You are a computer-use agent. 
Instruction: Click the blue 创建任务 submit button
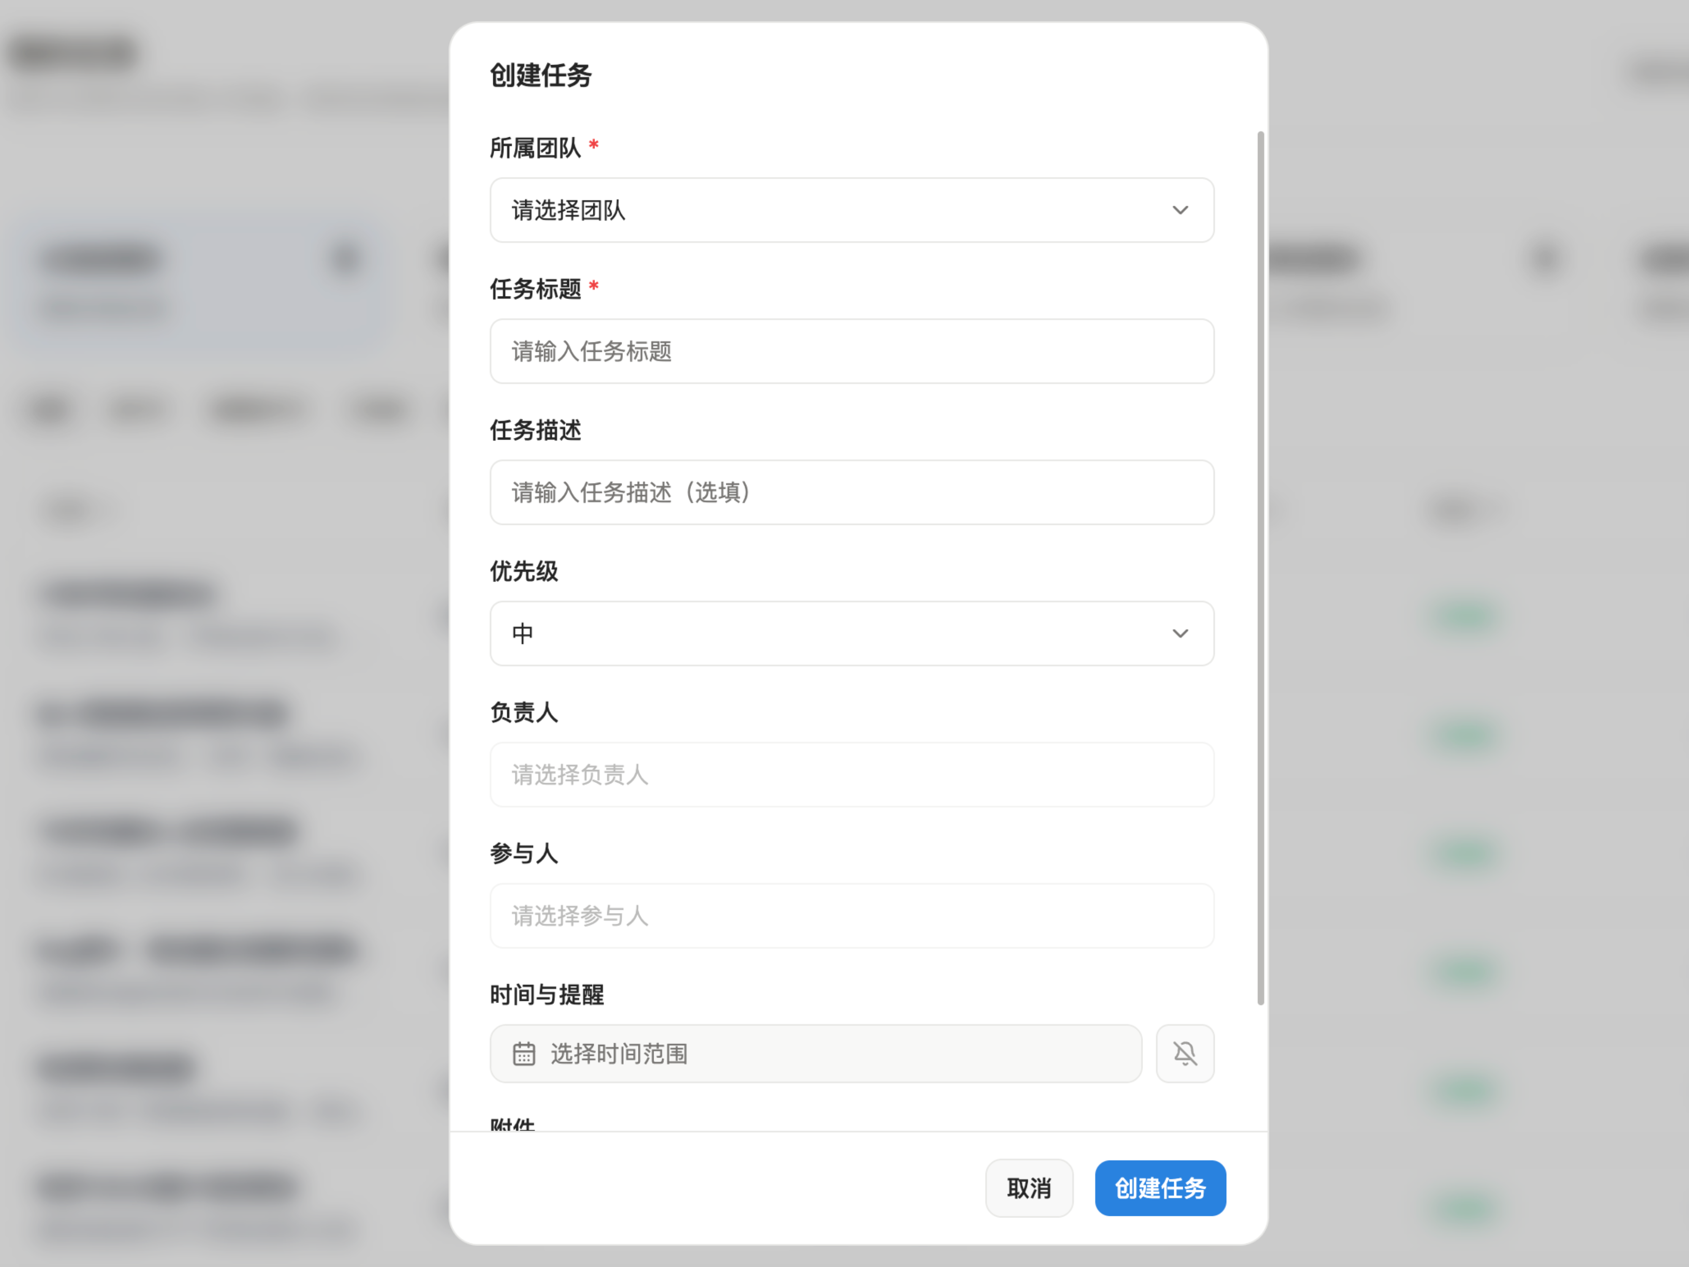click(1160, 1188)
